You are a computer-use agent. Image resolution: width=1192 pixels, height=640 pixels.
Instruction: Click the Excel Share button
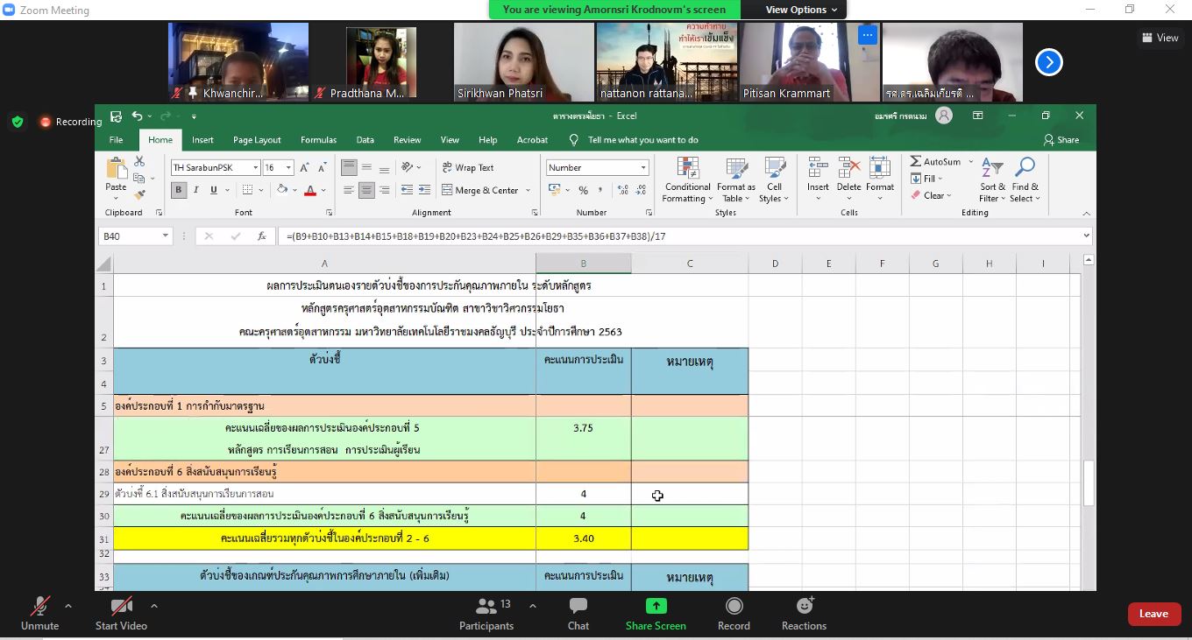point(1061,140)
